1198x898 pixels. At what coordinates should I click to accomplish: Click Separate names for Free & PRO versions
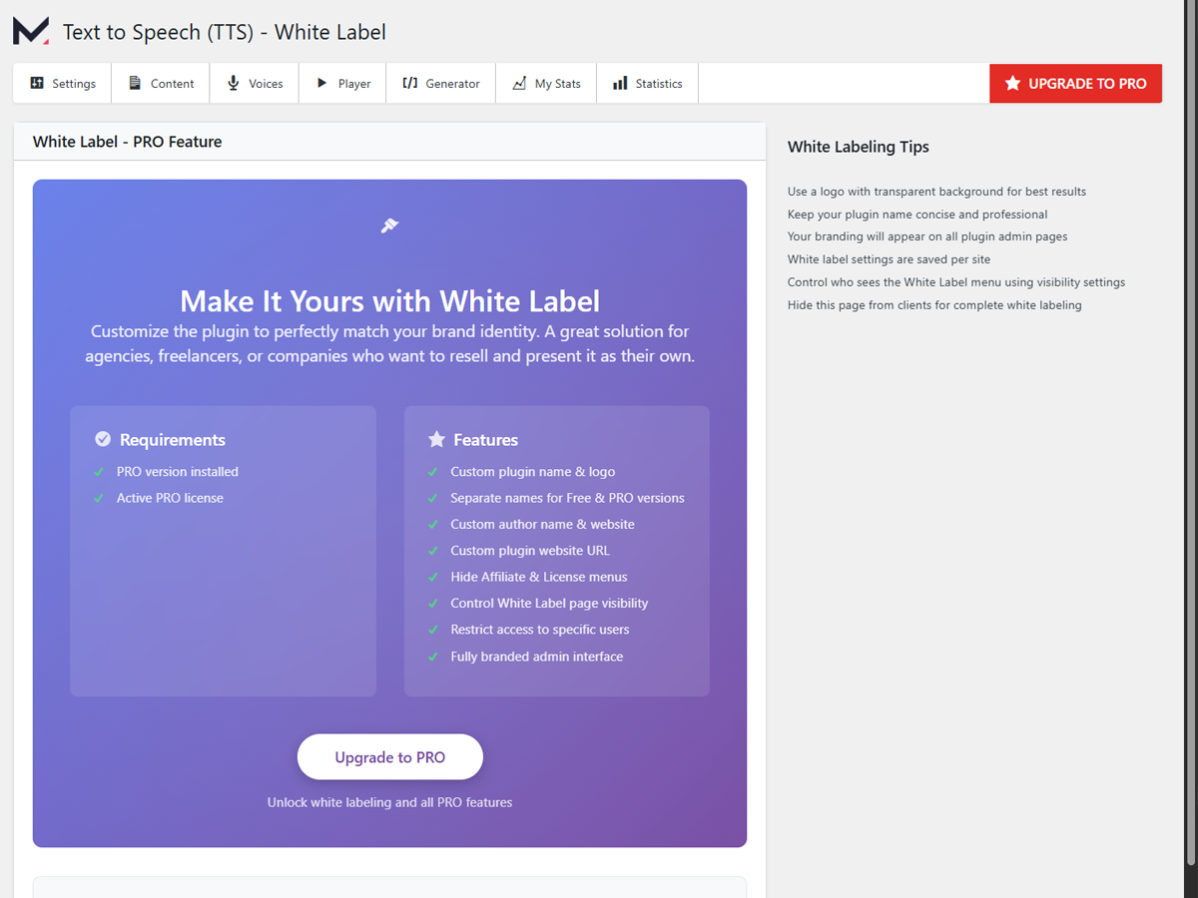tap(567, 498)
